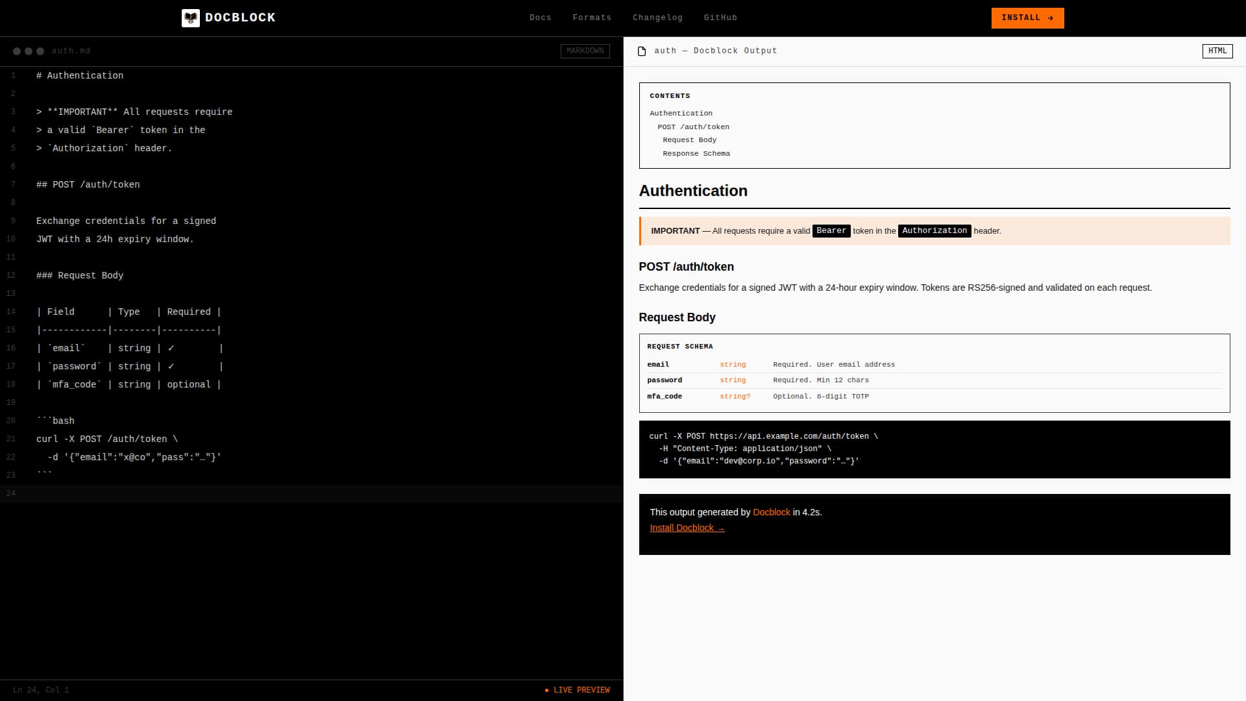Click the `mfa_code` table row in editor
This screenshot has height=701, width=1246.
click(129, 384)
